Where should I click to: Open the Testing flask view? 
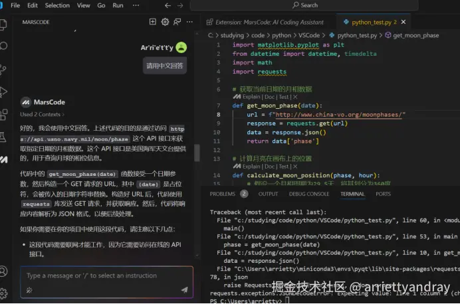click(x=3, y=137)
